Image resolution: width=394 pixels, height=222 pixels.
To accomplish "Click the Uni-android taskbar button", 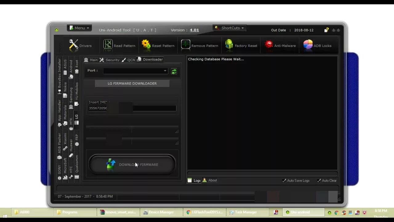I will tap(303, 212).
